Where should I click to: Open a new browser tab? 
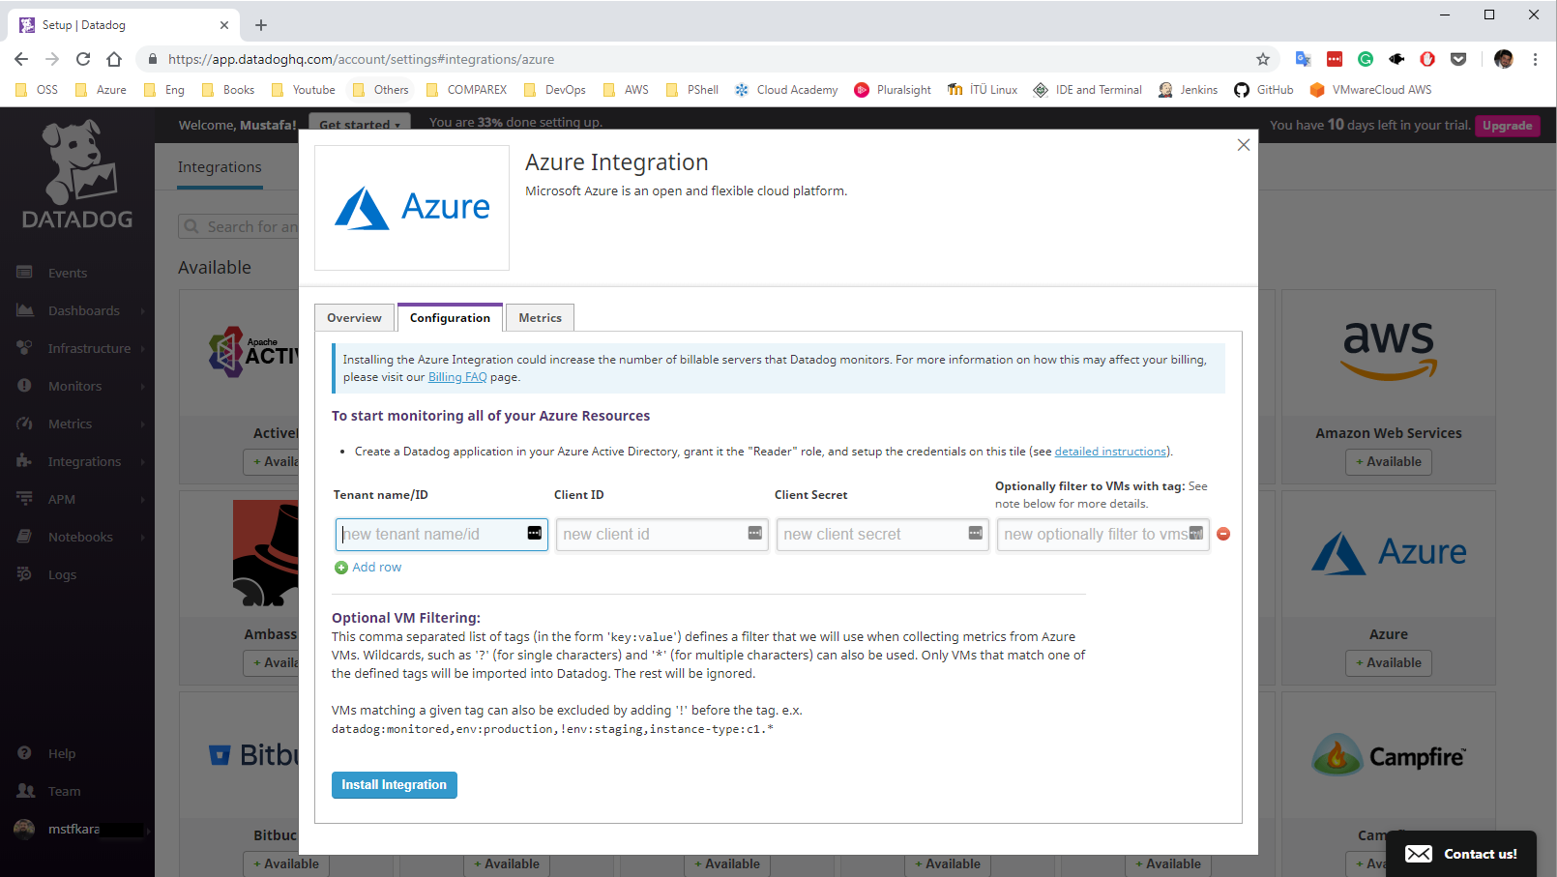click(261, 25)
